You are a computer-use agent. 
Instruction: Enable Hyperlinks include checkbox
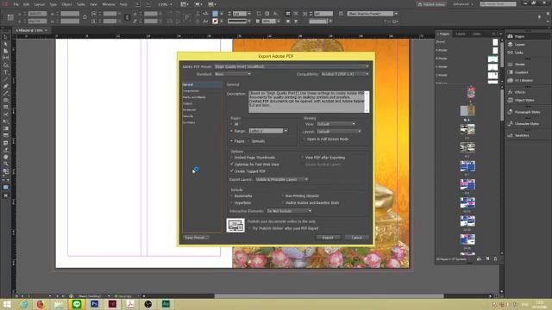[x=232, y=203]
